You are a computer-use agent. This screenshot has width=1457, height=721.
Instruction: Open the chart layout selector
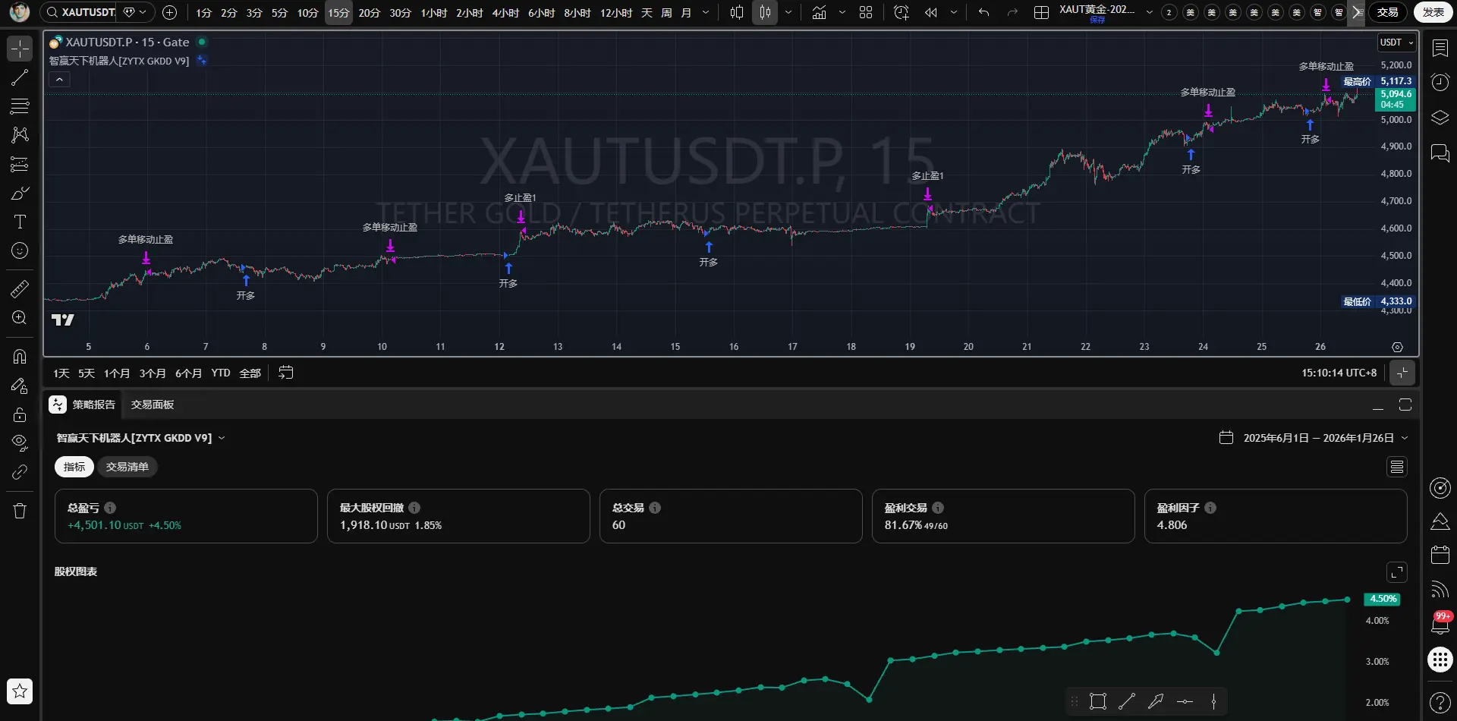point(1042,12)
